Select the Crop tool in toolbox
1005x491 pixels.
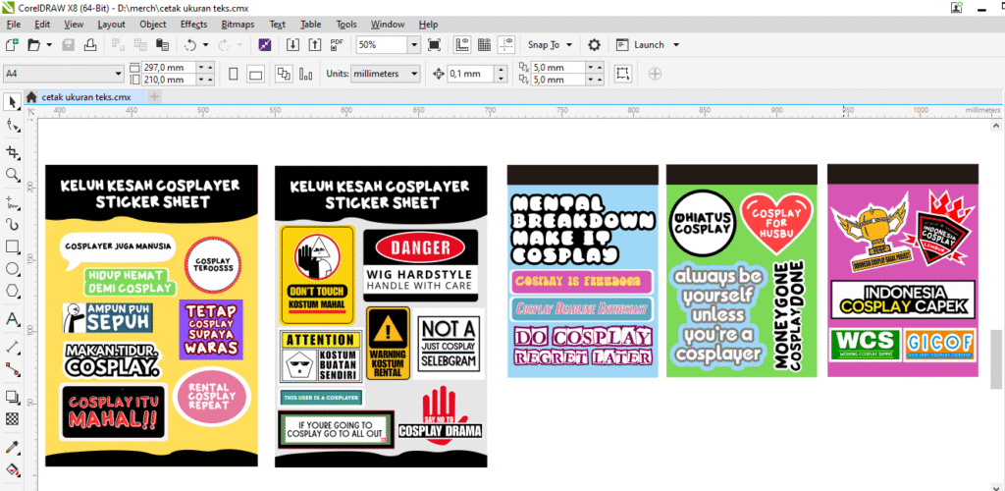click(12, 151)
